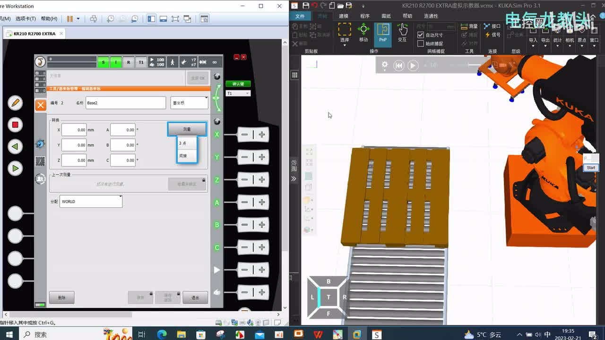This screenshot has width=605, height=340.
Task: Switch to the 程序 program ribbon tab
Action: pos(365,16)
